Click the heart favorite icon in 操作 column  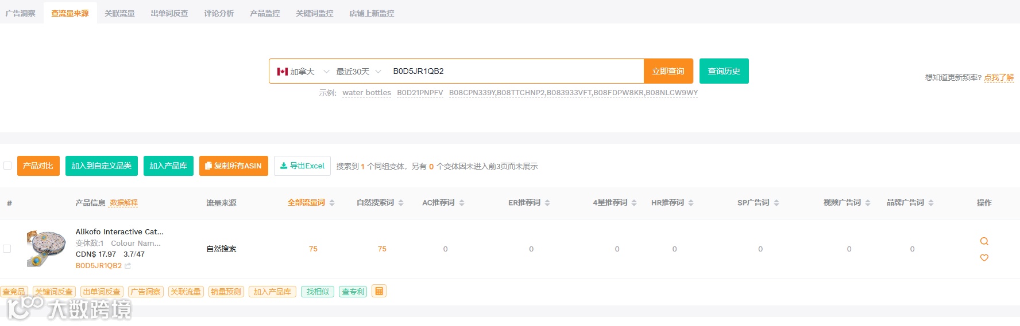coord(984,258)
